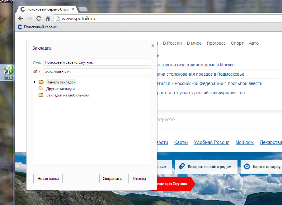Screen dimensions: 282x205
Task: Open the Авто news tab
Action: click(254, 43)
